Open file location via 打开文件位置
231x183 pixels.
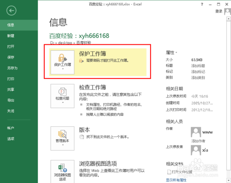pyautogui.click(x=180, y=172)
